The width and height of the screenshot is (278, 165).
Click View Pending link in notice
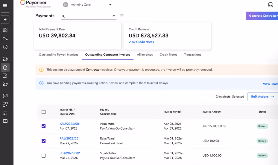pyautogui.click(x=270, y=84)
